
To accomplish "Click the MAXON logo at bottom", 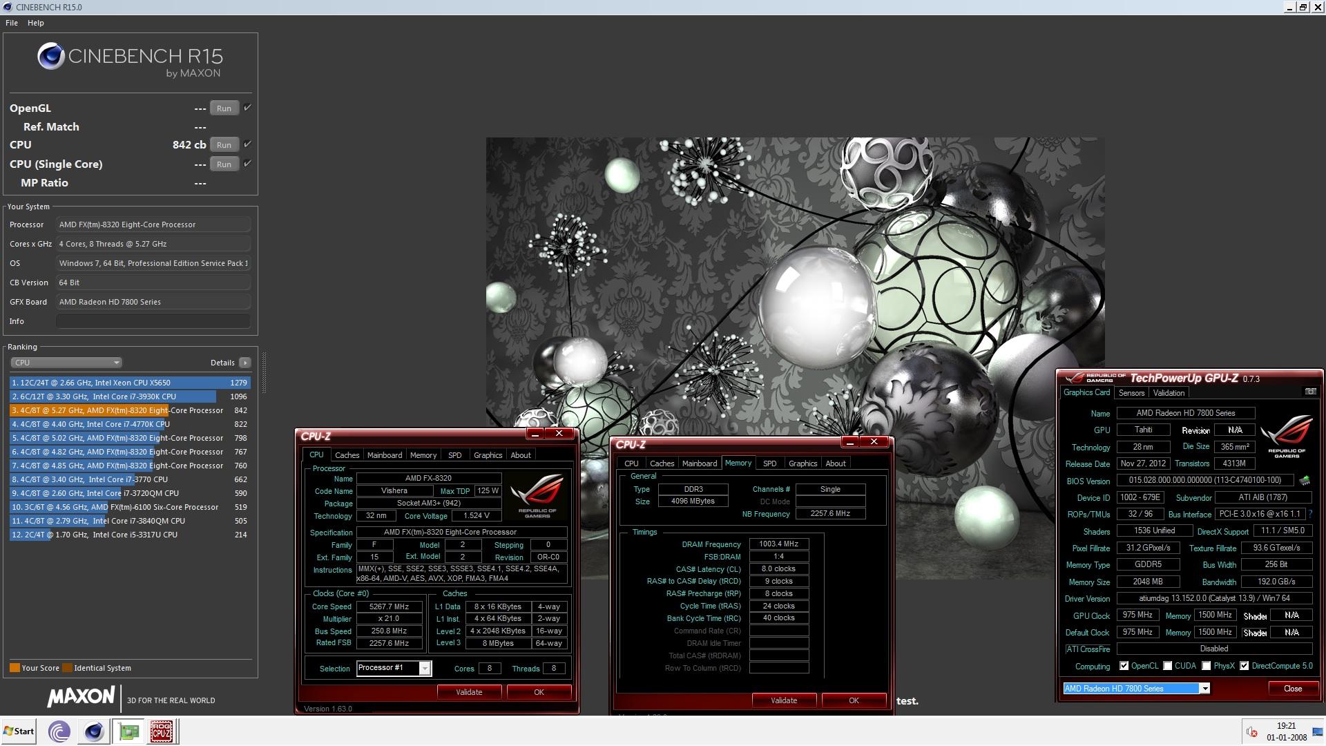I will pyautogui.click(x=81, y=697).
